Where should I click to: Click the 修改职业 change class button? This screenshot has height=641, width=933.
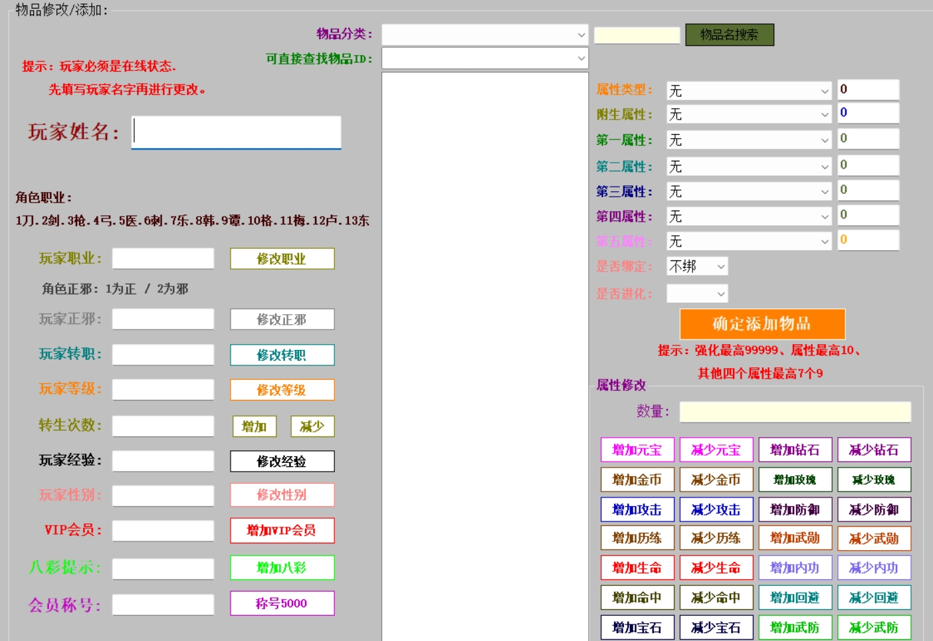coord(282,258)
